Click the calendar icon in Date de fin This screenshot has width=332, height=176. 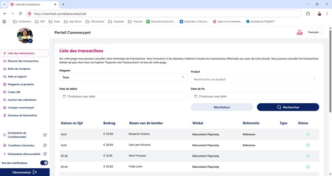pyautogui.click(x=196, y=96)
